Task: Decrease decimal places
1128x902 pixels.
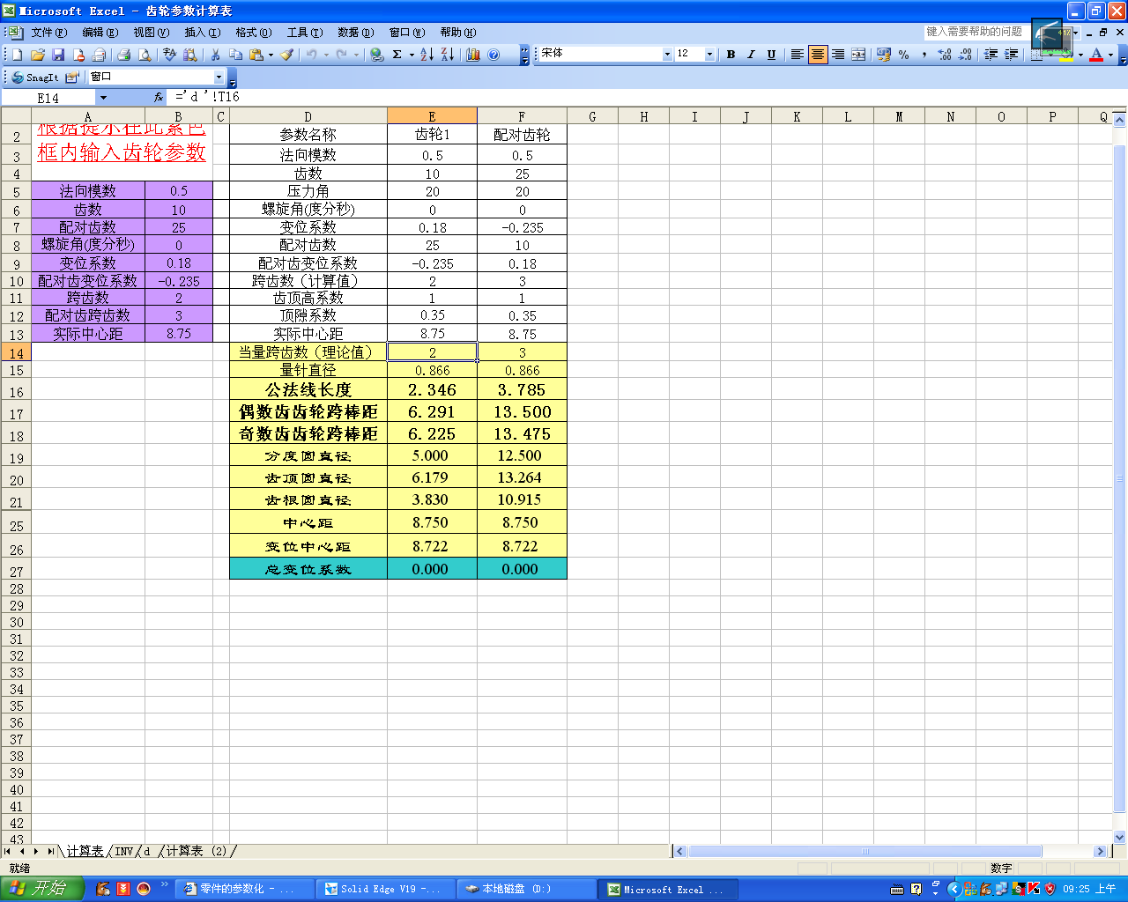Action: 965,55
